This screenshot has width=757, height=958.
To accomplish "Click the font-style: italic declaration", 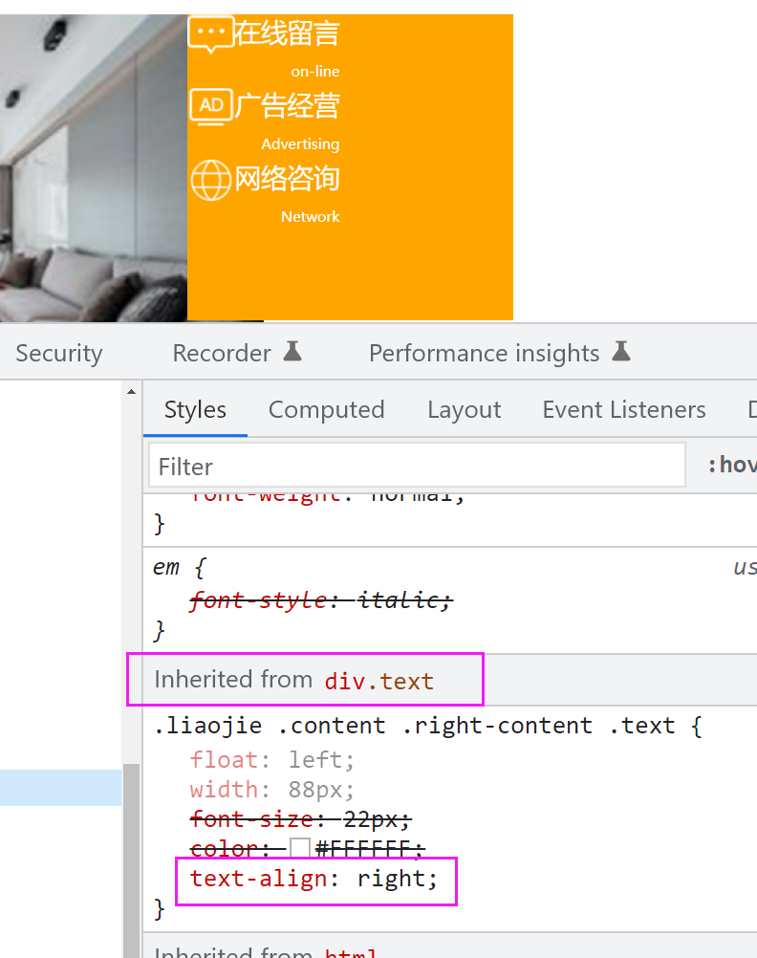I will [321, 600].
